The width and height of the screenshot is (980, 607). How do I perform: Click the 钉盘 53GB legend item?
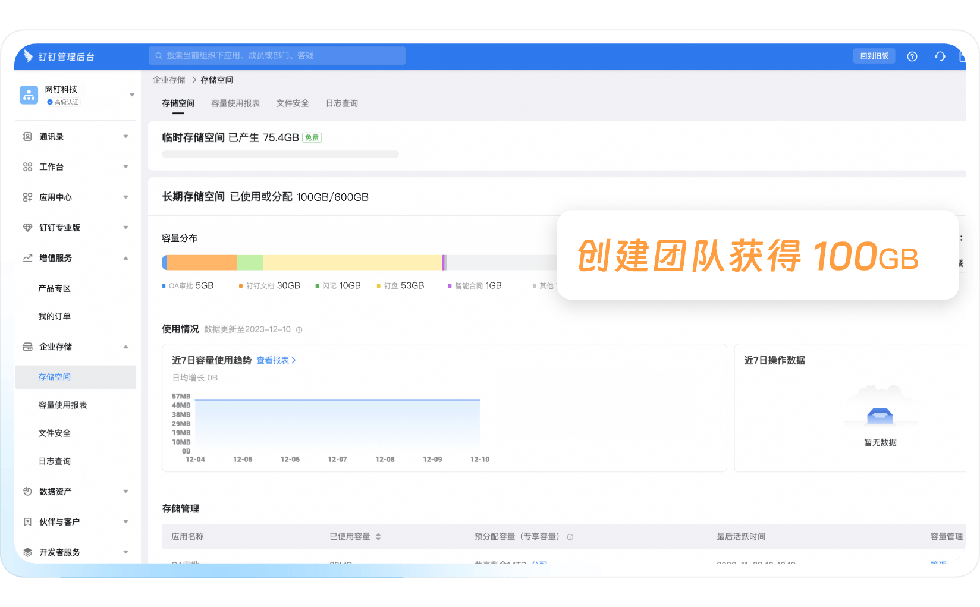pos(400,286)
